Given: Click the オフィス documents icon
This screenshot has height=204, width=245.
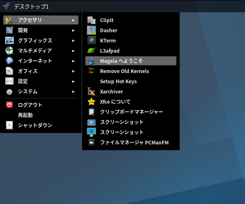Looking at the screenshot, I should click(x=9, y=71).
